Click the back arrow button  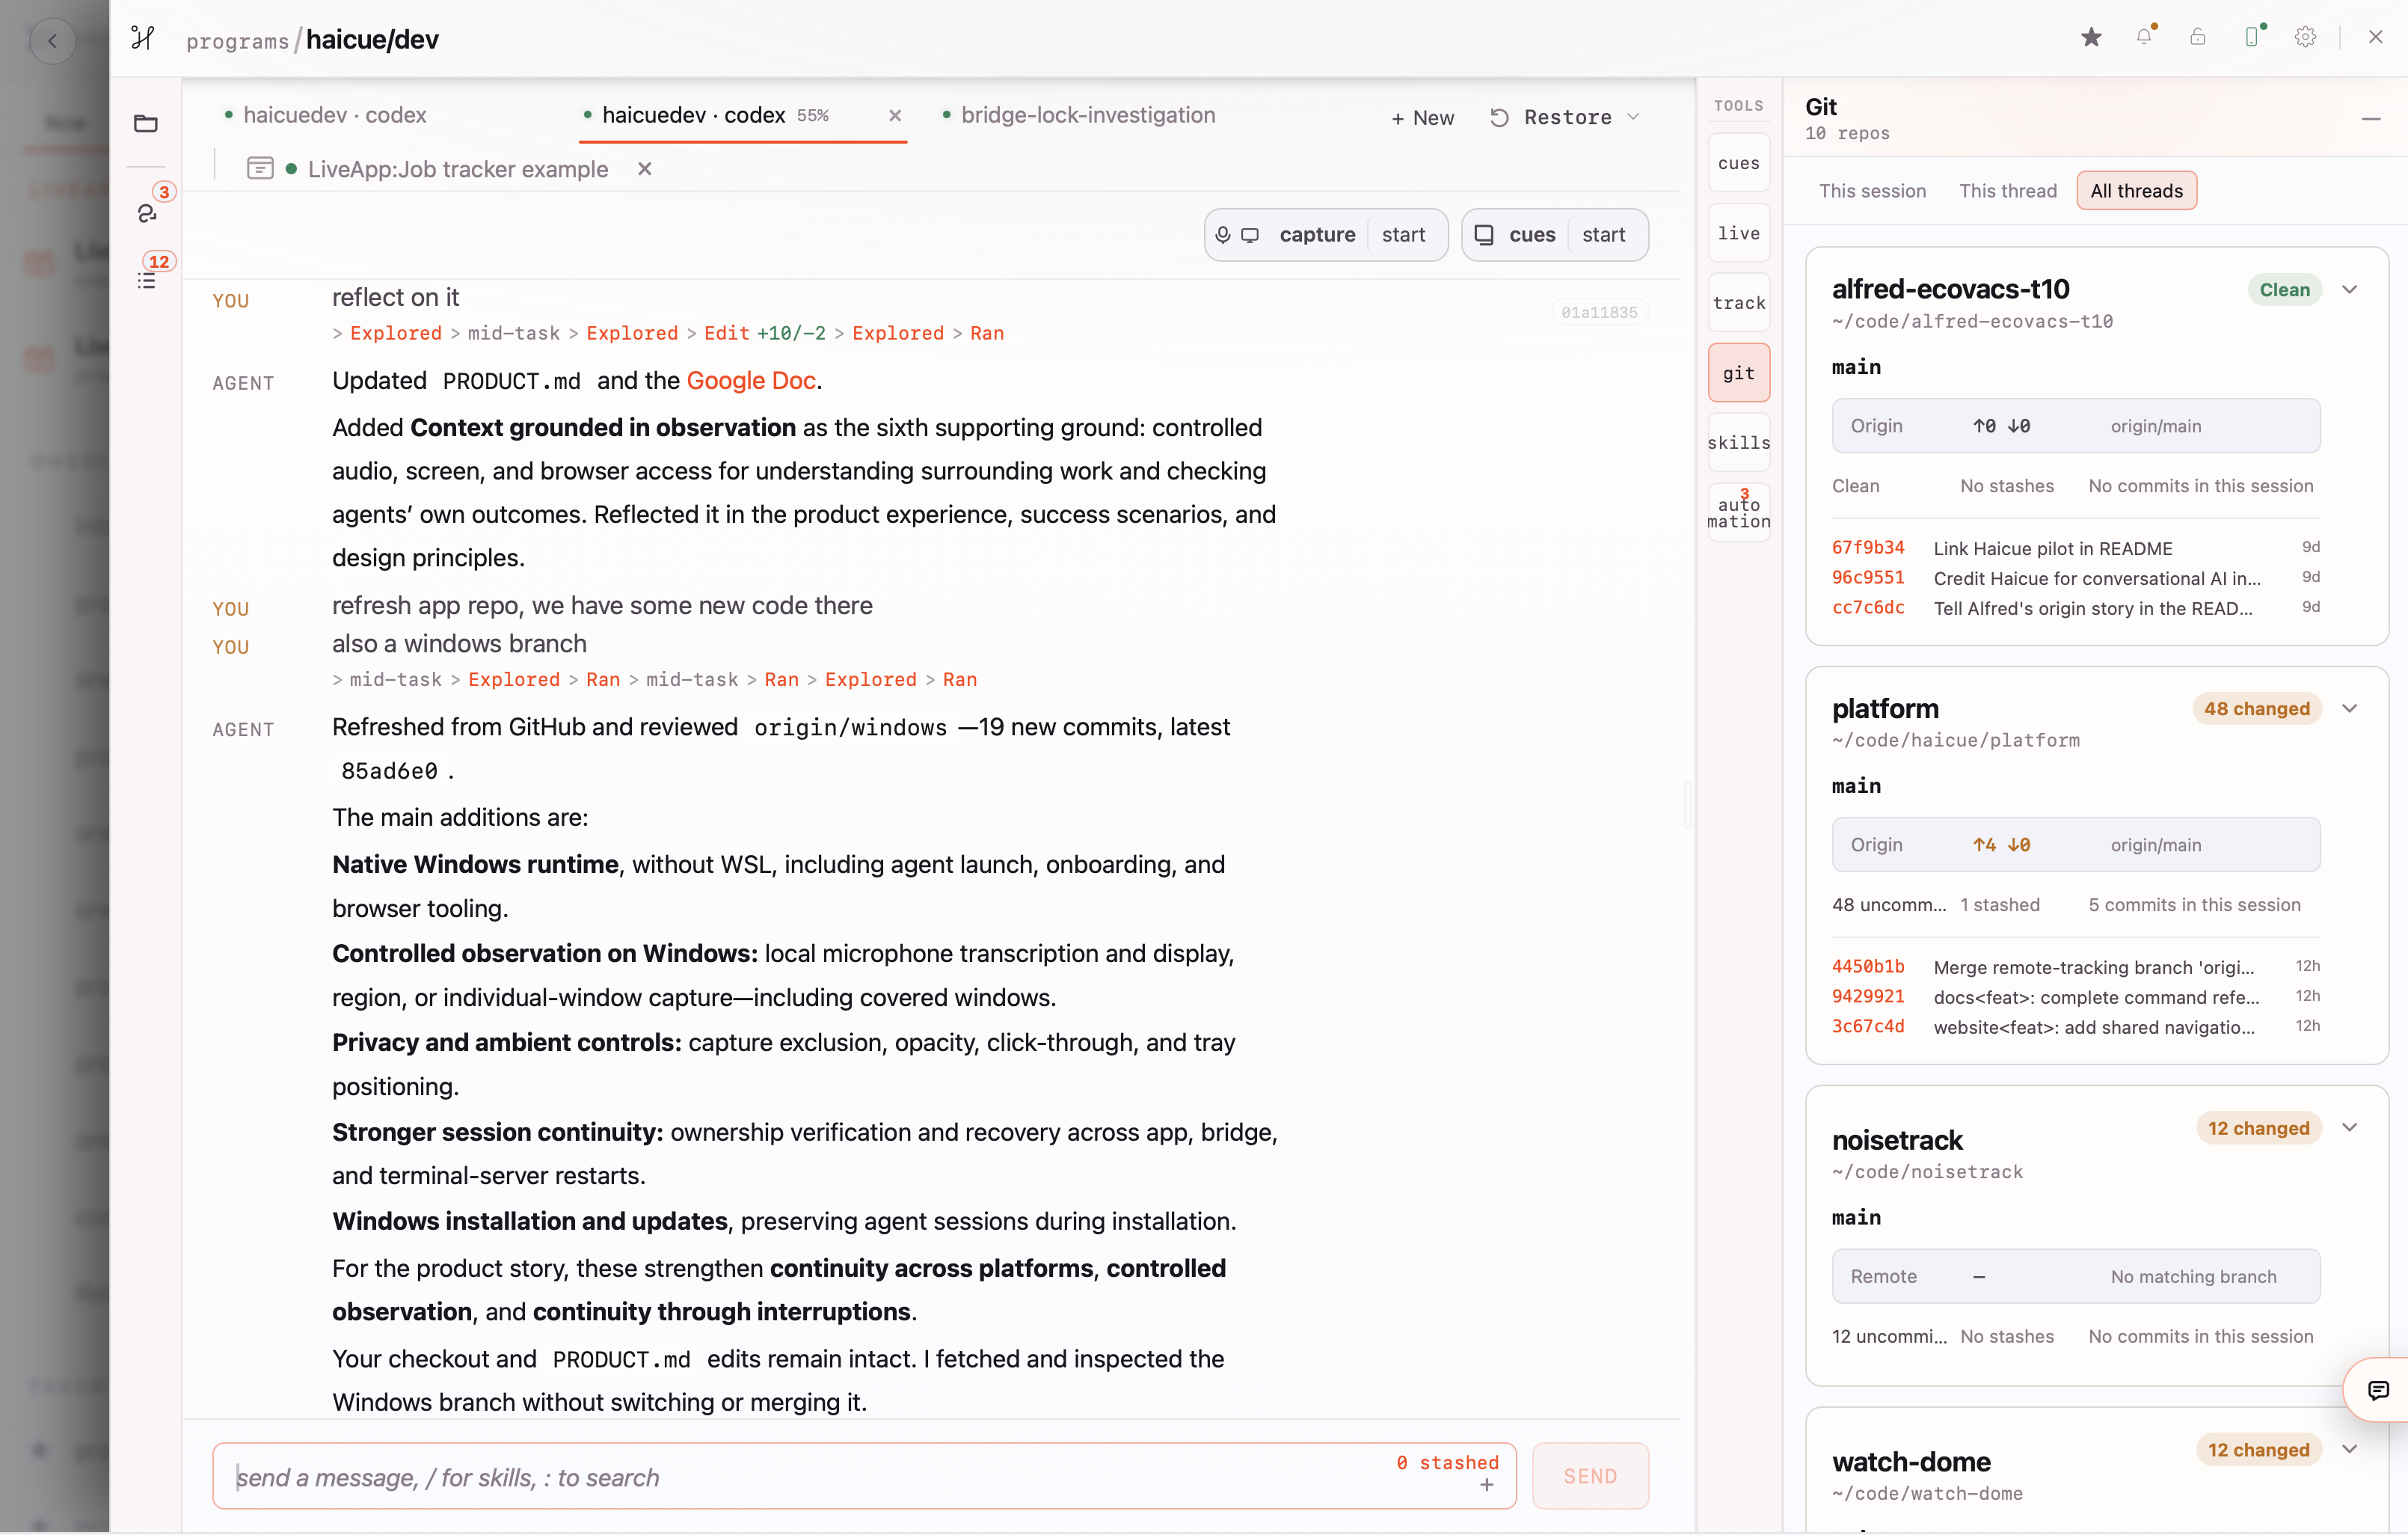pyautogui.click(x=52, y=40)
